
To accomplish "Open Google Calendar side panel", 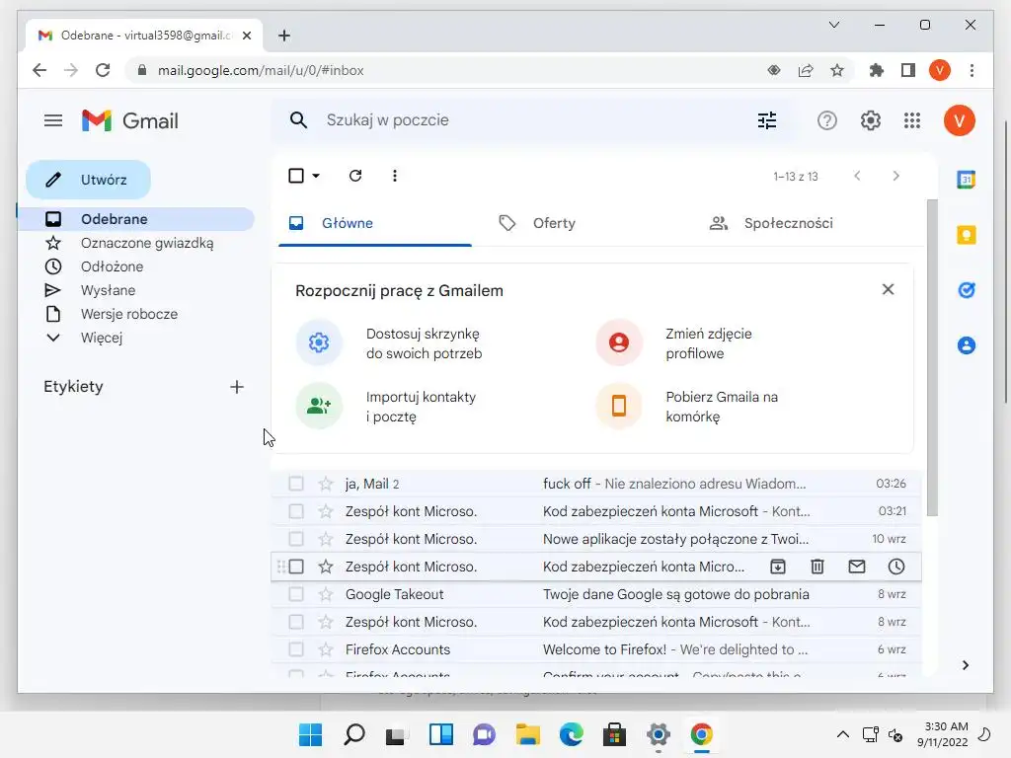I will 966,180.
